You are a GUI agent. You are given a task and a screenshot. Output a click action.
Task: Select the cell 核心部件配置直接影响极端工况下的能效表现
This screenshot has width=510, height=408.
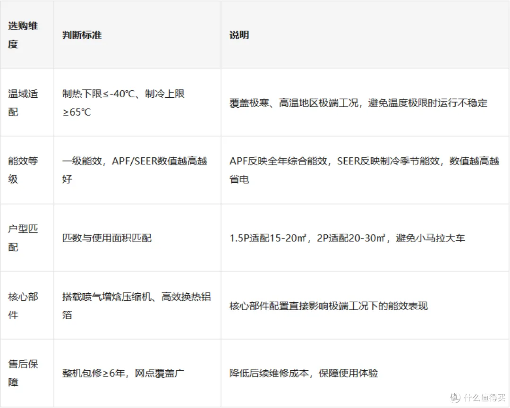(365, 305)
